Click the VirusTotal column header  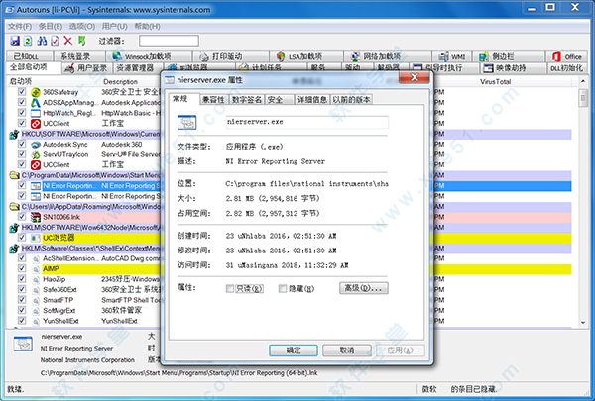pyautogui.click(x=495, y=81)
